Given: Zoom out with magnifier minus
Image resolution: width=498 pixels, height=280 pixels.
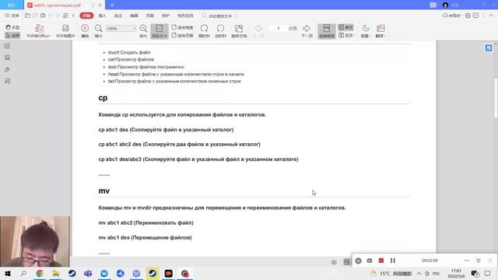Looking at the screenshot, I should pos(99,31).
